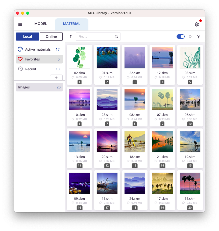Select the Images folder in the sidebar
The image size is (219, 231).
[39, 87]
